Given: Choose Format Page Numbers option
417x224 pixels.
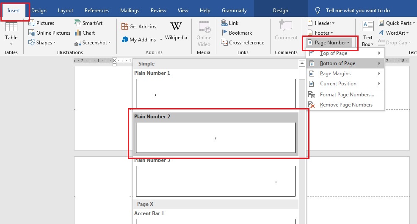Looking at the screenshot, I should 345,95.
